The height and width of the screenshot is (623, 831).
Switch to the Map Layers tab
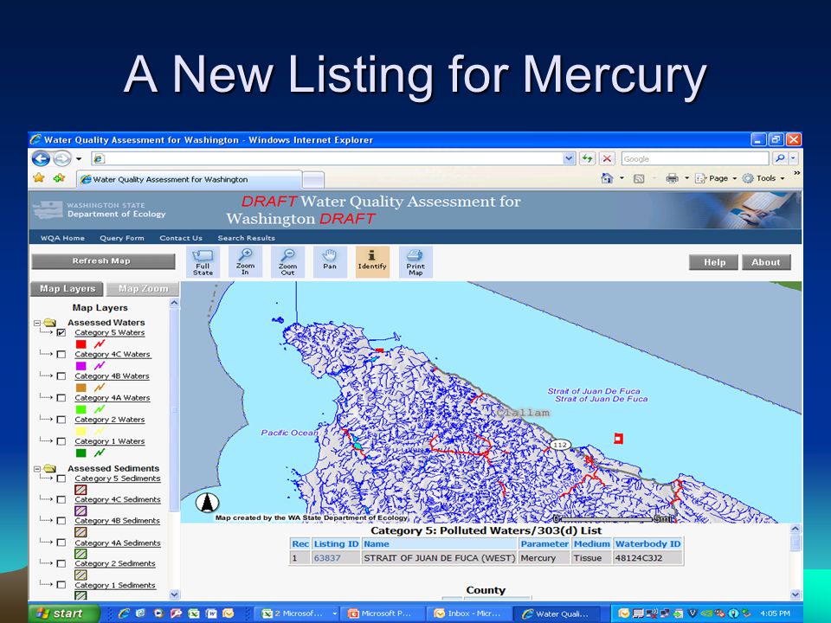click(x=67, y=289)
